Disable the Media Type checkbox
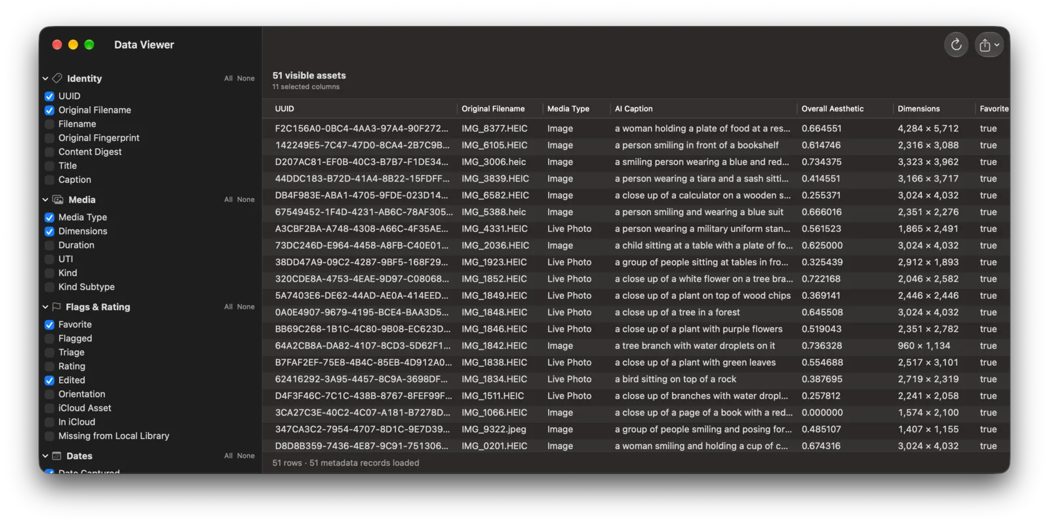Viewport: 1049px width, 525px height. 49,218
